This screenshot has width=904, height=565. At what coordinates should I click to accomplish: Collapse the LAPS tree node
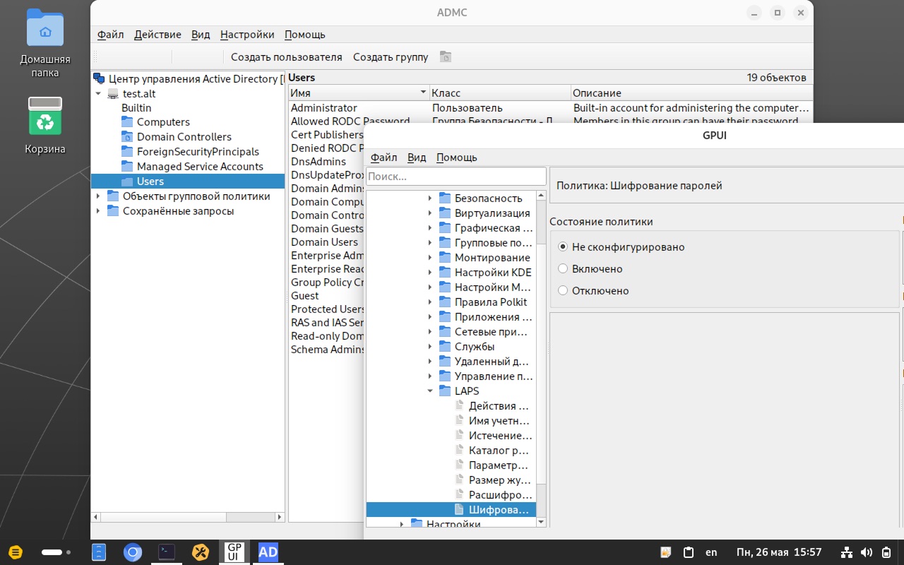point(430,391)
